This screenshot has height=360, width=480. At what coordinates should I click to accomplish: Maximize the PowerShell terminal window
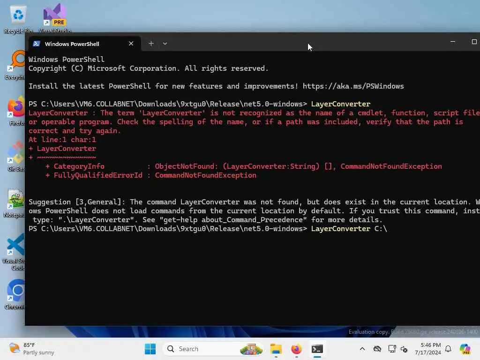pos(474,42)
